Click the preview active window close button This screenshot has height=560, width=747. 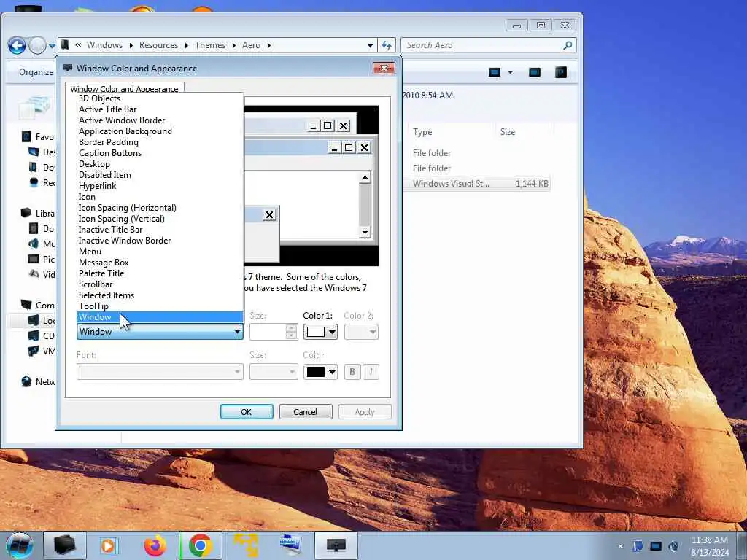pos(365,147)
